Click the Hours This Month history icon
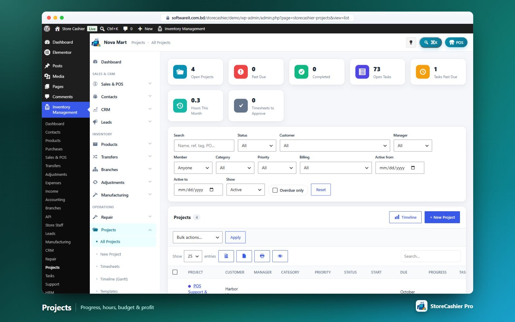The height and width of the screenshot is (322, 515). [180, 106]
